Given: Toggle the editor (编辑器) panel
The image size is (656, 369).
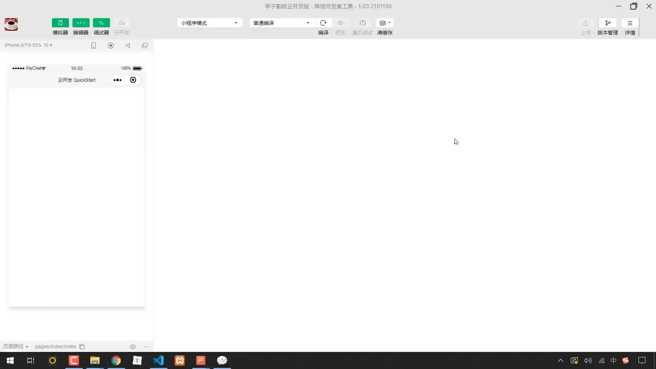Looking at the screenshot, I should (x=81, y=23).
